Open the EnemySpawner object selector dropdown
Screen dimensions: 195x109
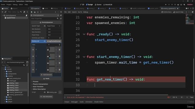point(45,15)
